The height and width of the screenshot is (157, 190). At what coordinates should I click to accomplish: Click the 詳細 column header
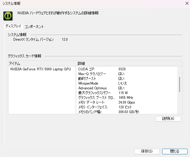pyautogui.click(x=129, y=63)
